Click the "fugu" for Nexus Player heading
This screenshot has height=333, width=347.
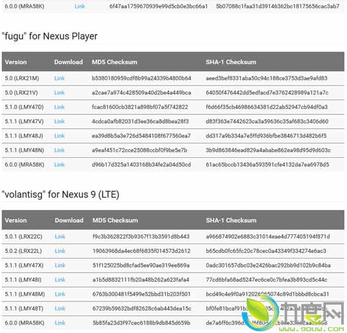[49, 36]
